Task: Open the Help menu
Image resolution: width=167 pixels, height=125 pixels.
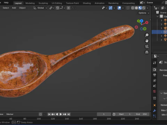Action: pyautogui.click(x=6, y=2)
